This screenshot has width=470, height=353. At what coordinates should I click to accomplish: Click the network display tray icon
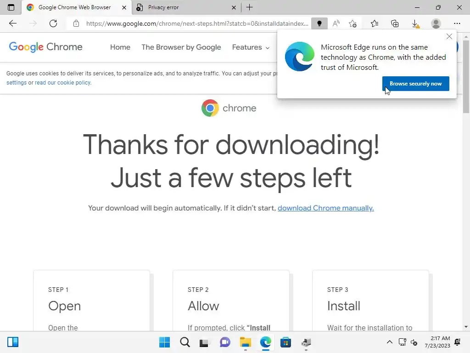pyautogui.click(x=402, y=342)
